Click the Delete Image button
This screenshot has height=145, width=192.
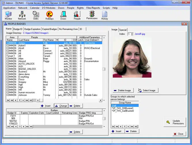(122, 90)
